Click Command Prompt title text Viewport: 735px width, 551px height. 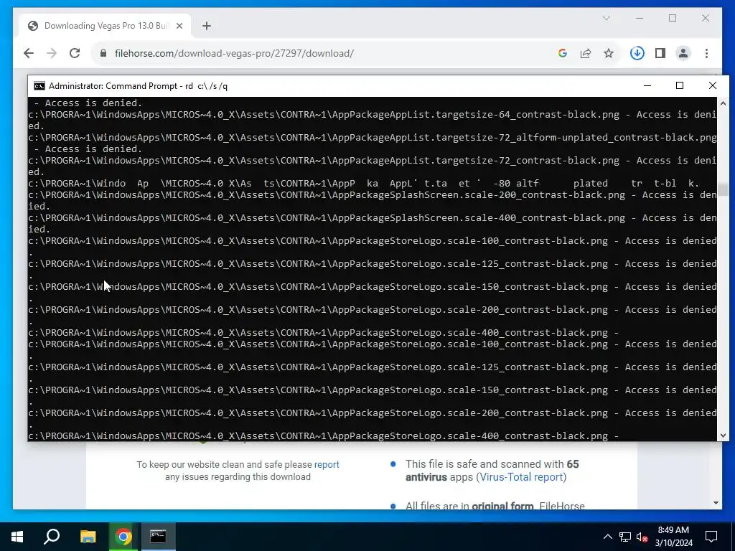[x=139, y=86]
